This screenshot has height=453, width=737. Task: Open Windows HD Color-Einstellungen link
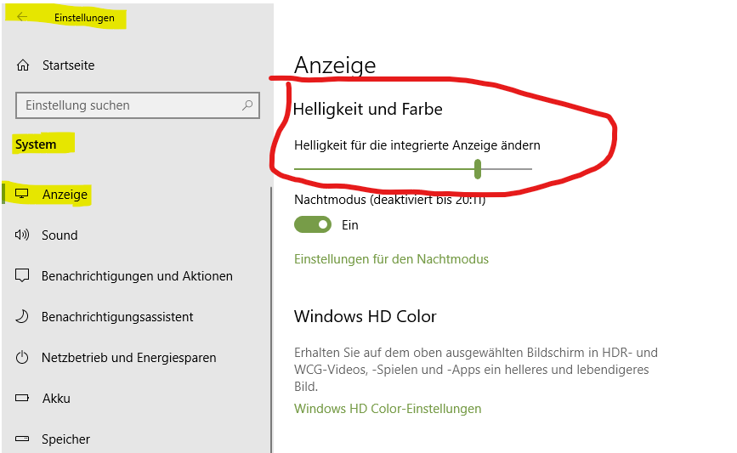388,408
